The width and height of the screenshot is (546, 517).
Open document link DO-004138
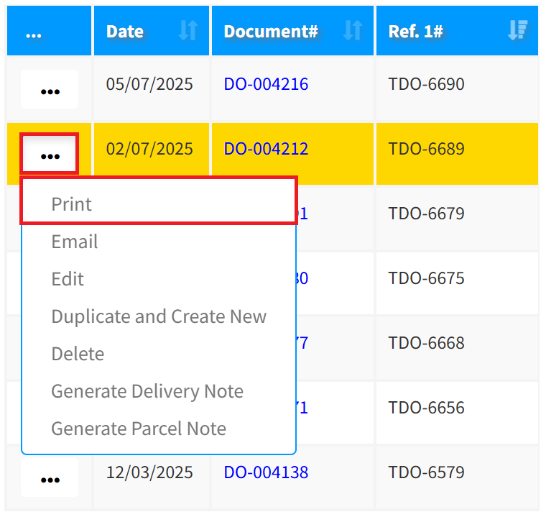pos(266,472)
